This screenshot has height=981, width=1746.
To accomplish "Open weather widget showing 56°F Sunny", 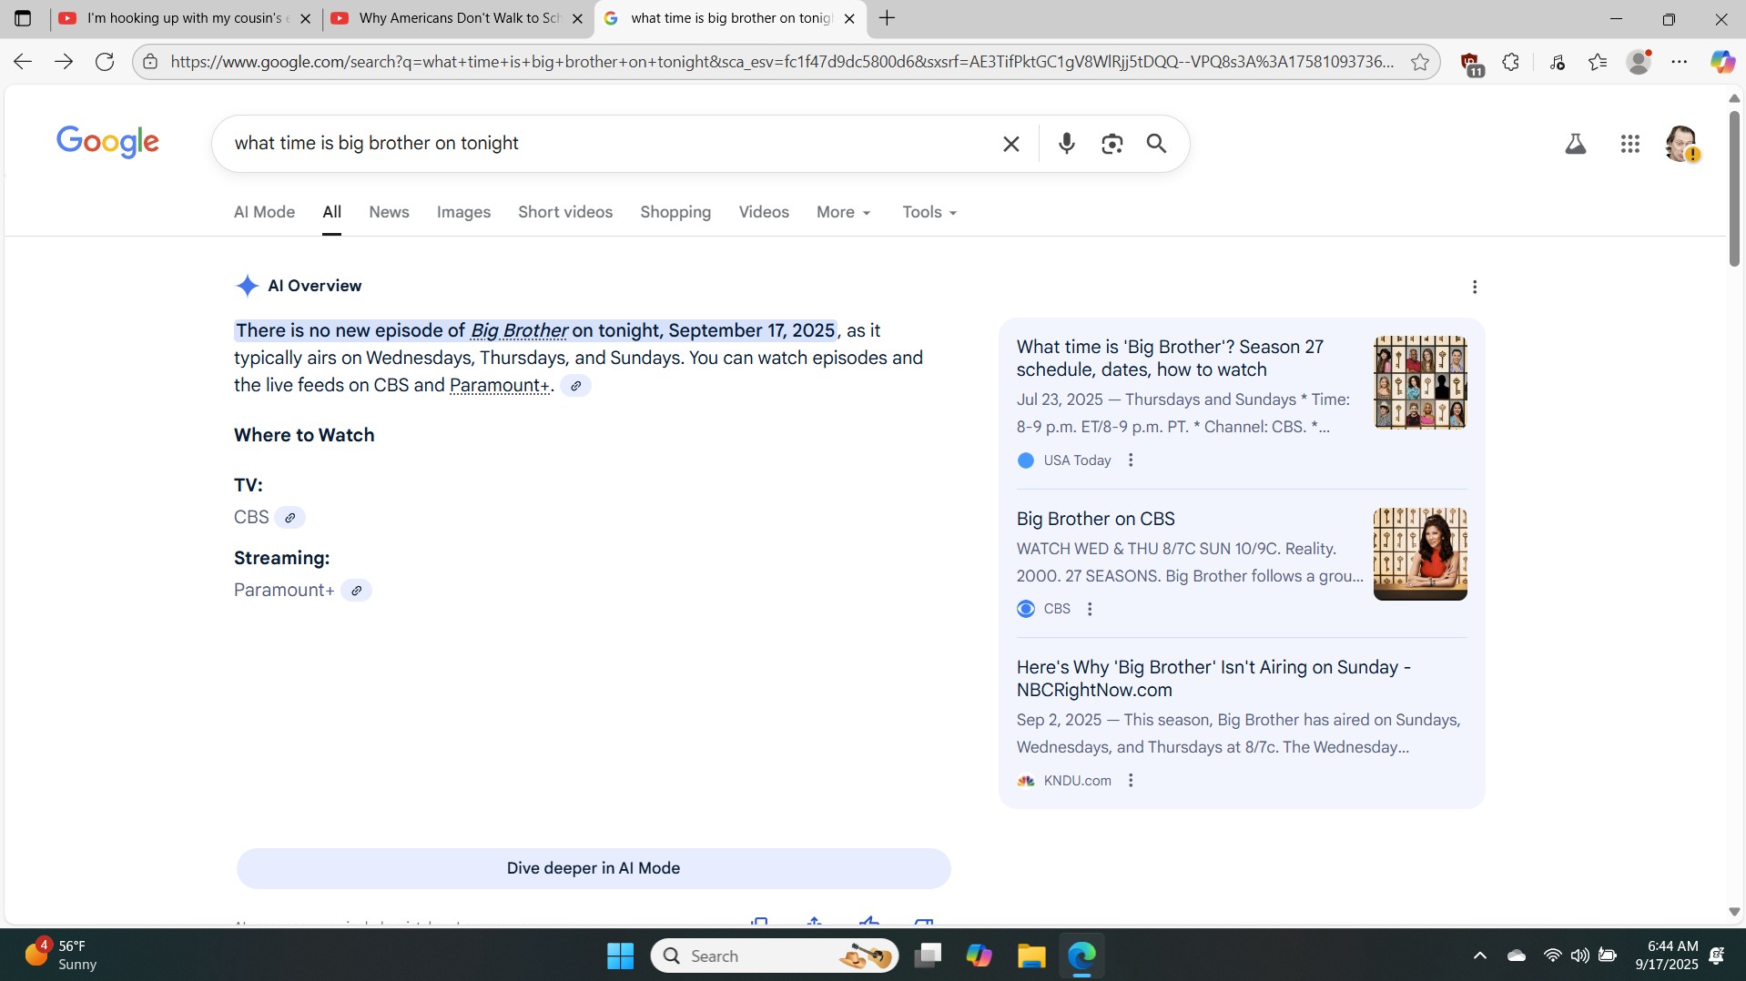I will (60, 956).
